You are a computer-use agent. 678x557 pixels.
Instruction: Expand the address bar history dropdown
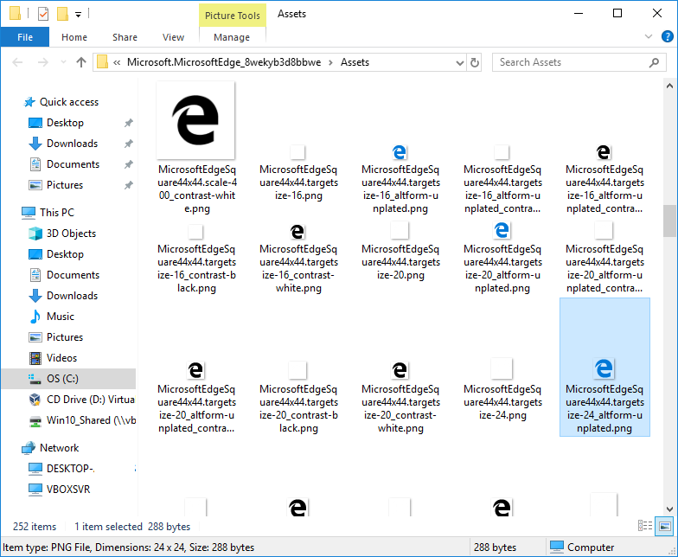pos(460,62)
